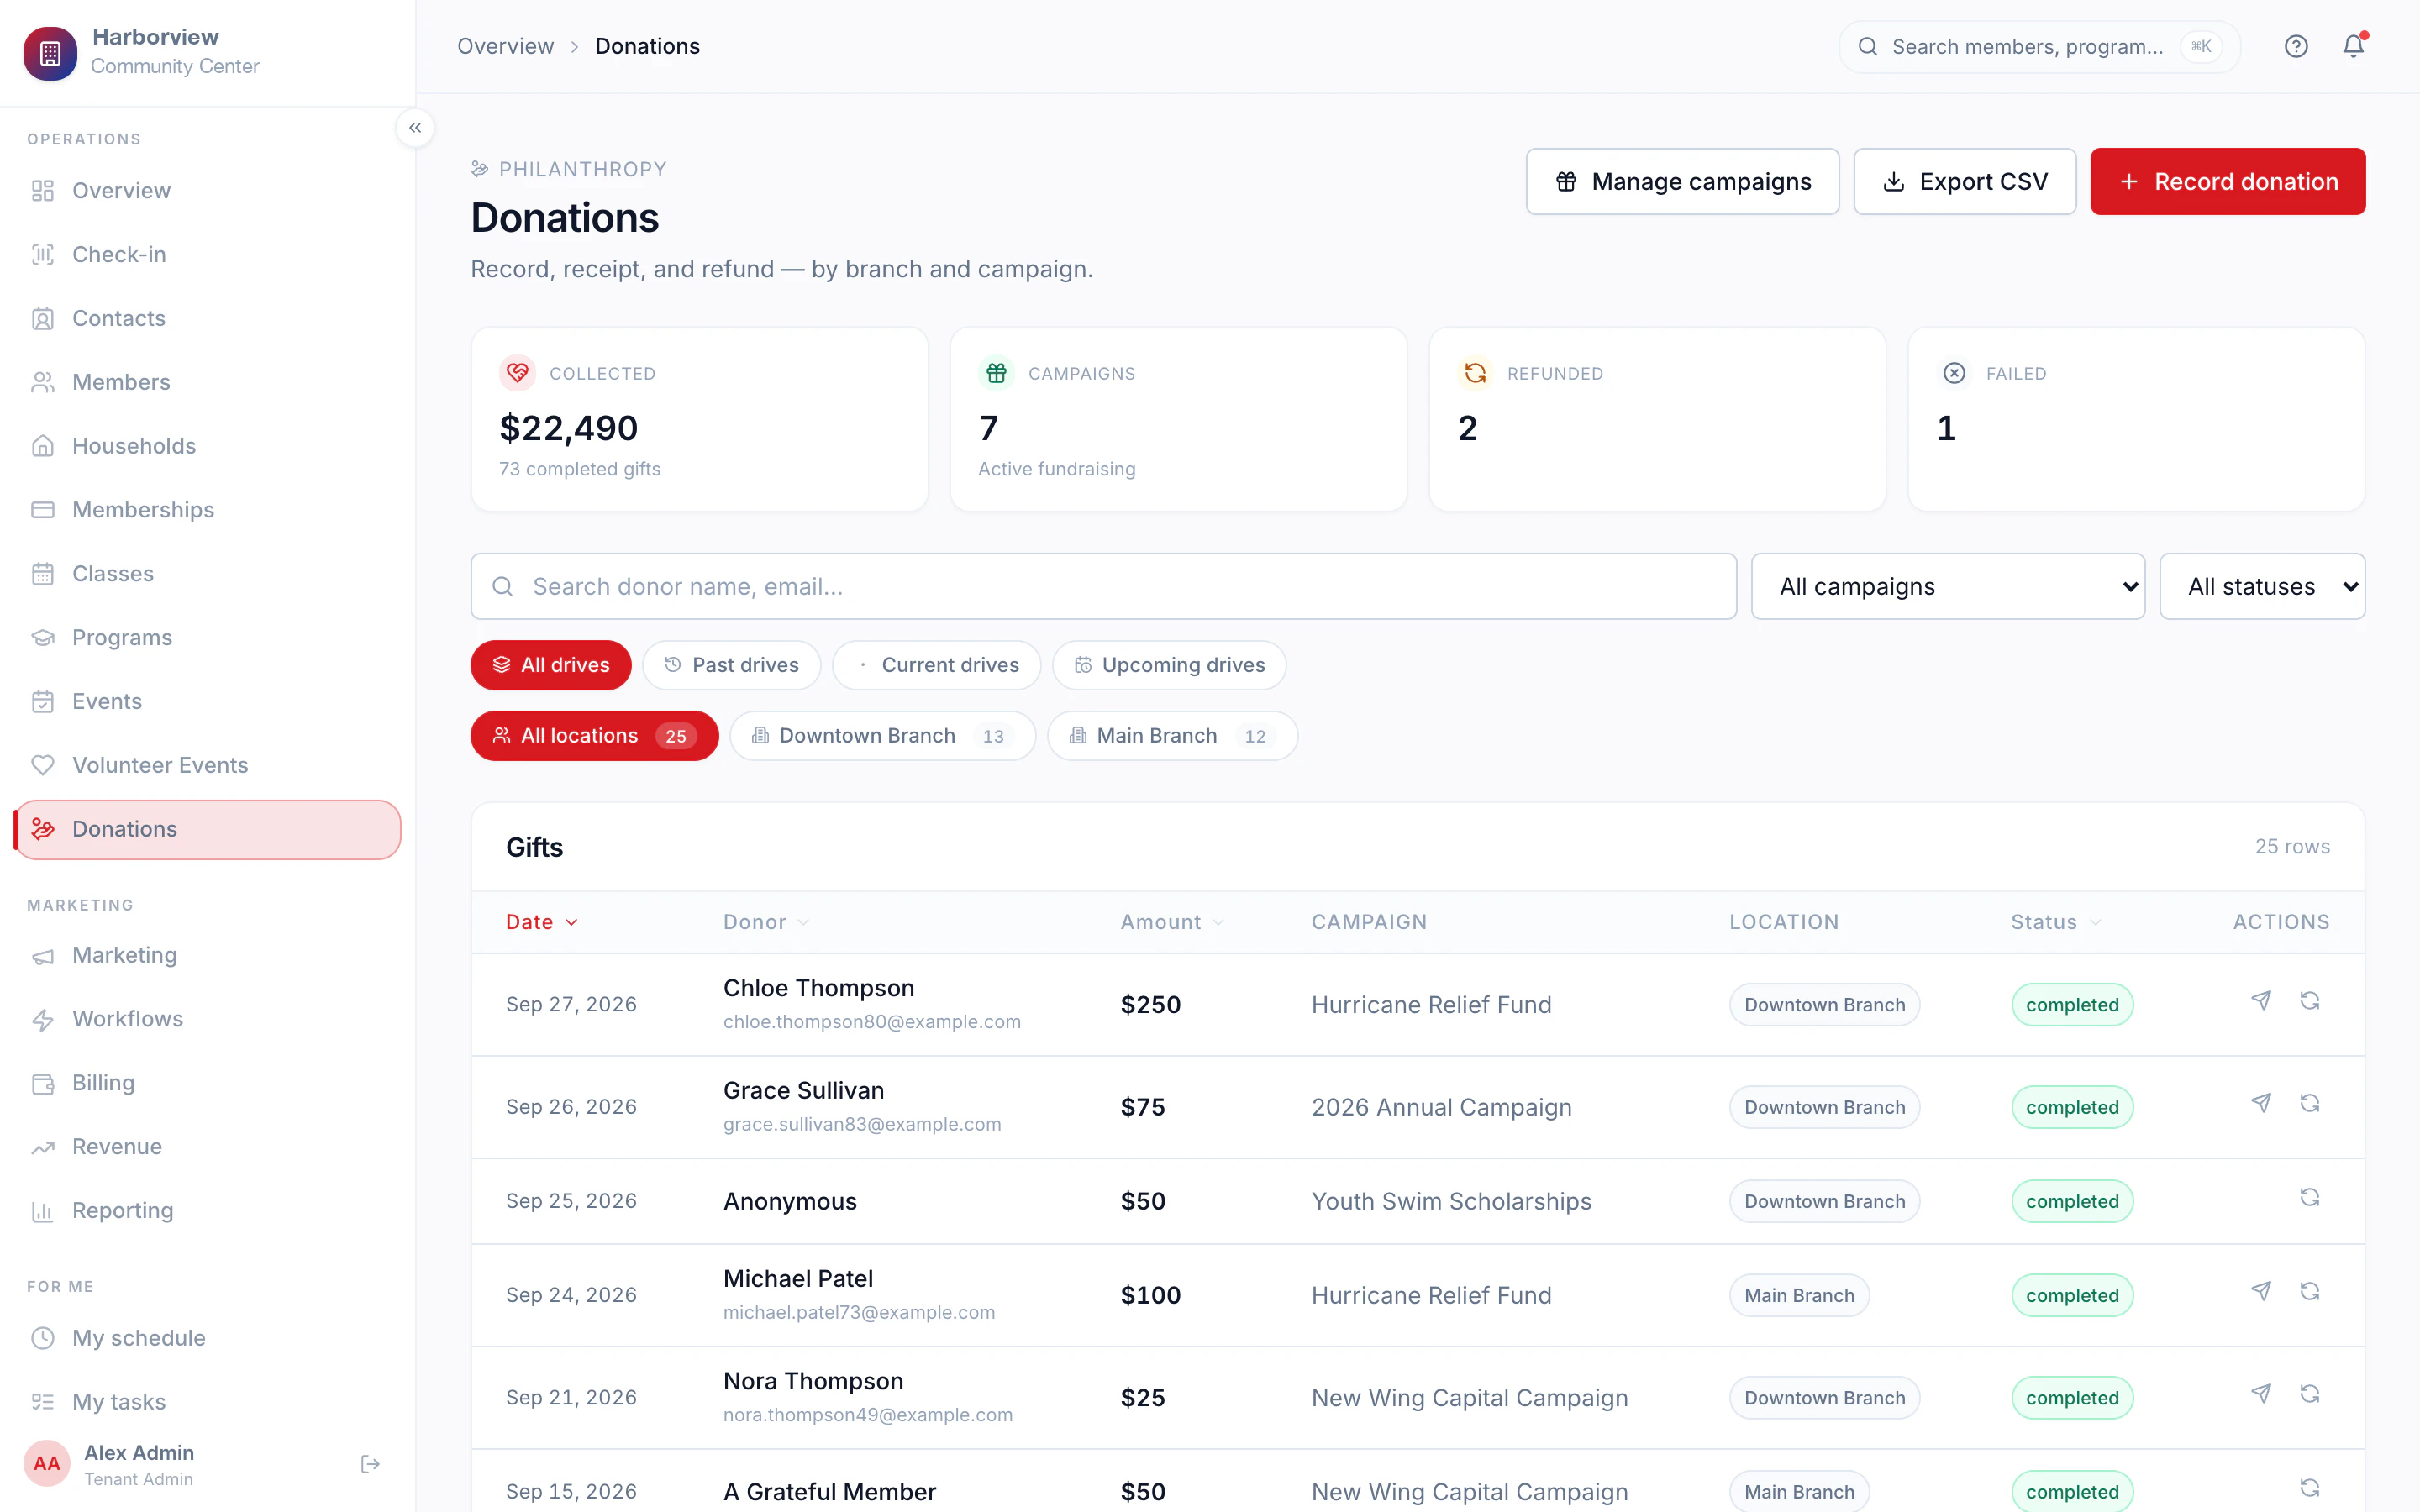Filter by Current drives

coord(936,665)
